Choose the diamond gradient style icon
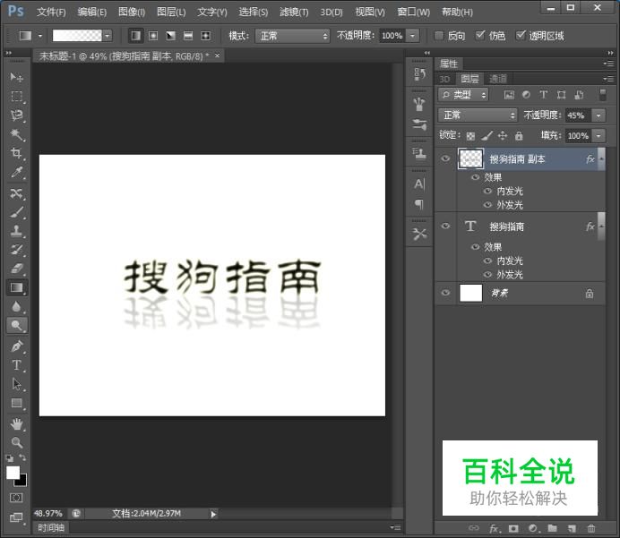The image size is (620, 538). (205, 36)
